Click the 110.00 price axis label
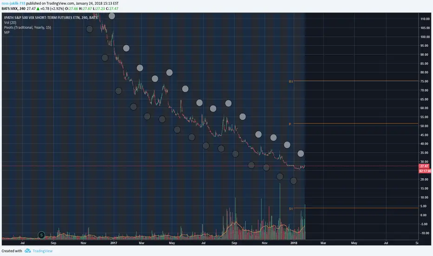 pos(425,19)
